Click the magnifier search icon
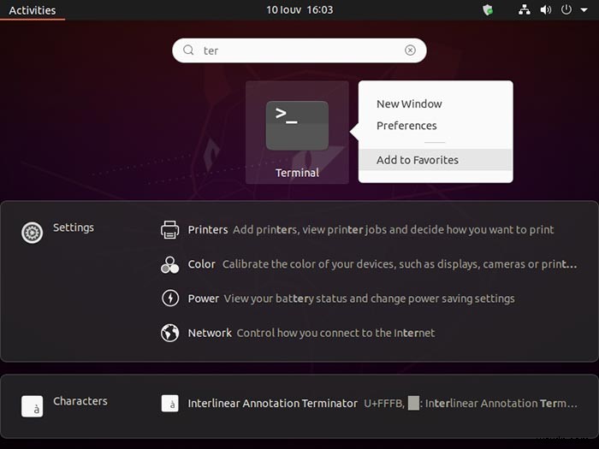599x449 pixels. pyautogui.click(x=188, y=50)
